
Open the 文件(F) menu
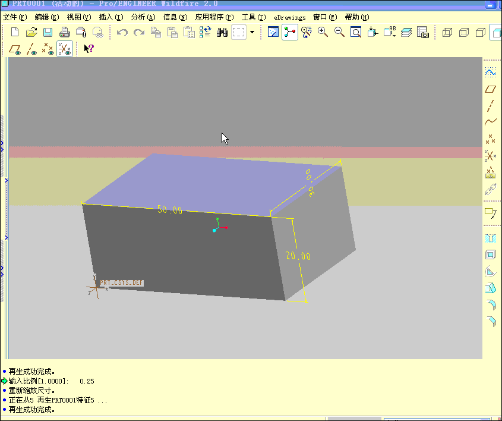15,17
